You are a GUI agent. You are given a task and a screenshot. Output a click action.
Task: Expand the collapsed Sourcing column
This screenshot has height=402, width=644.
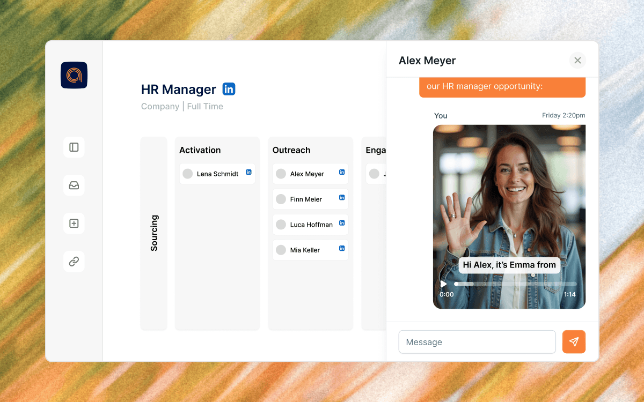coord(154,233)
